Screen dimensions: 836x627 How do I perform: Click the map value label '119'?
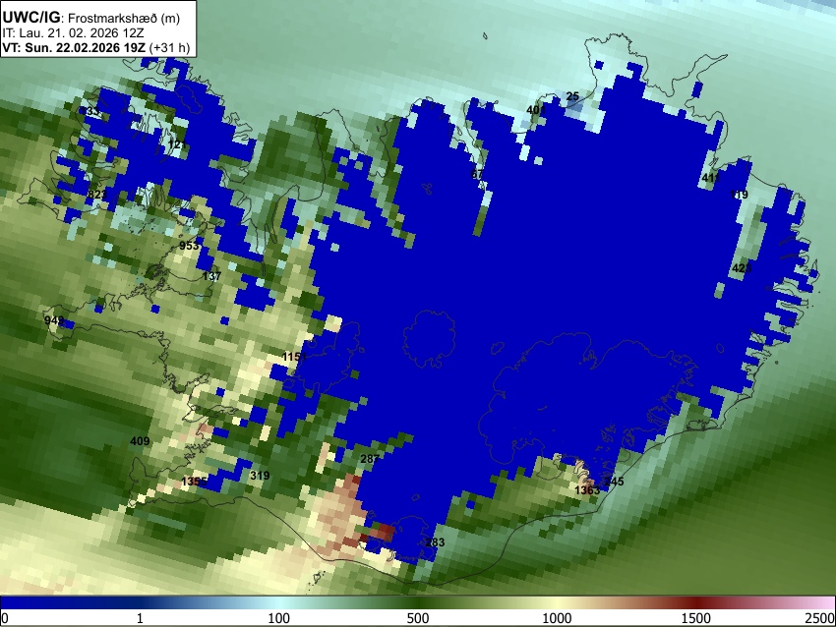click(739, 195)
